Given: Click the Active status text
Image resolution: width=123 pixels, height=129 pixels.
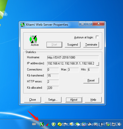Looking at the screenshot, I should coord(35,45).
